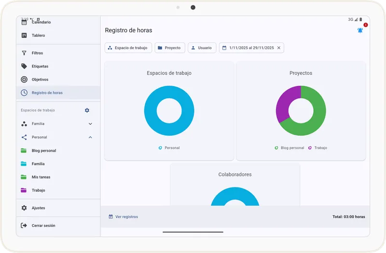Clear the date range filter with X
The height and width of the screenshot is (253, 386).
pyautogui.click(x=278, y=48)
